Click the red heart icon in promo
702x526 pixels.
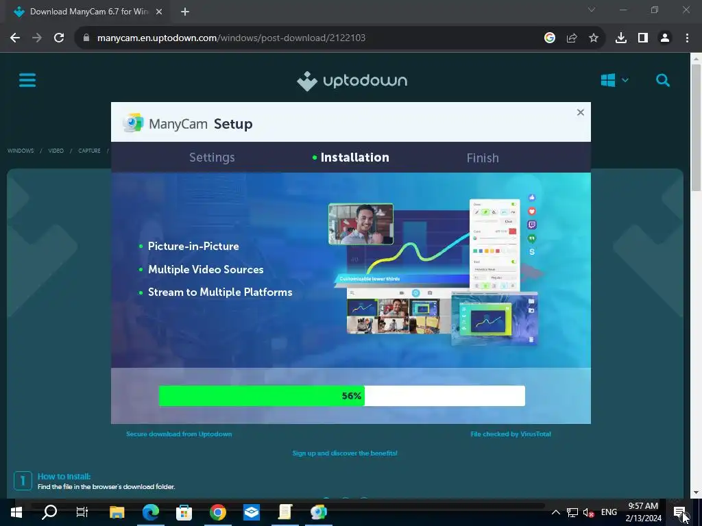coord(532,211)
